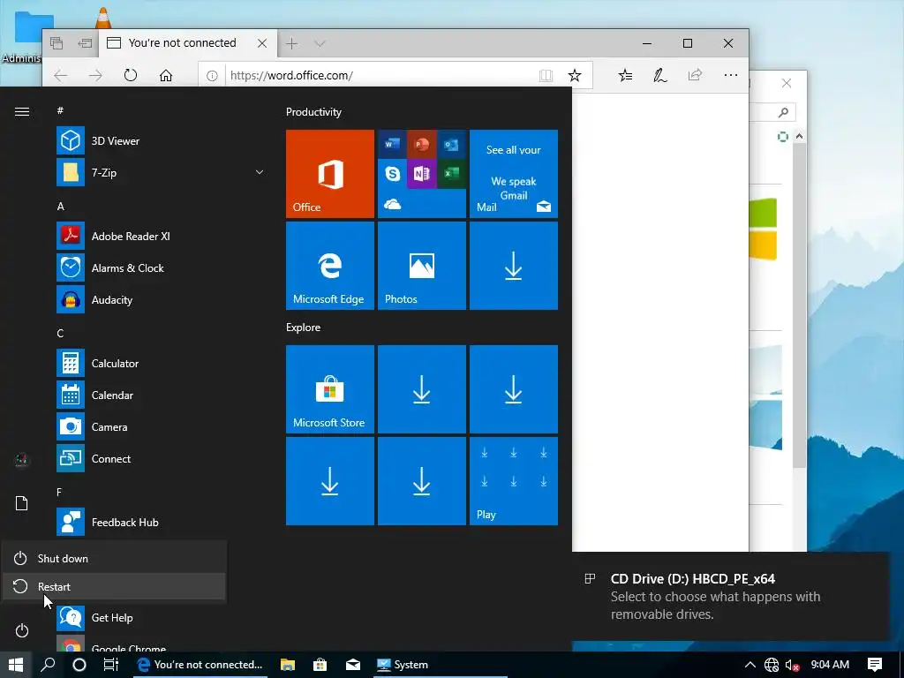Add a new tab in Edge
Viewport: 904px width, 678px height.
291,43
